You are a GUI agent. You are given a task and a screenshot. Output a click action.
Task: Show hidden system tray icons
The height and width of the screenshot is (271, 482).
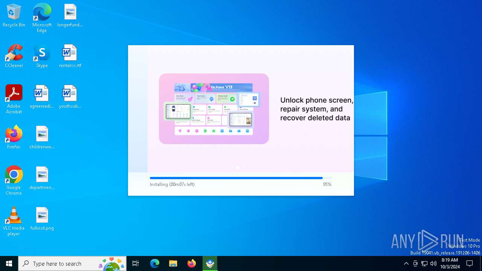[x=406, y=263]
